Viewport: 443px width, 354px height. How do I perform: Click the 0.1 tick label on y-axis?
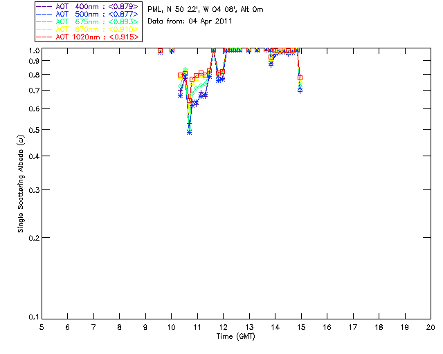[33, 317]
